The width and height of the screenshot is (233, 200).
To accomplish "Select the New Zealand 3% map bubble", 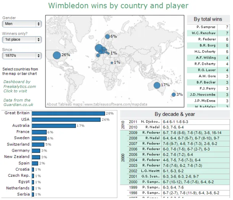I will click(173, 94).
